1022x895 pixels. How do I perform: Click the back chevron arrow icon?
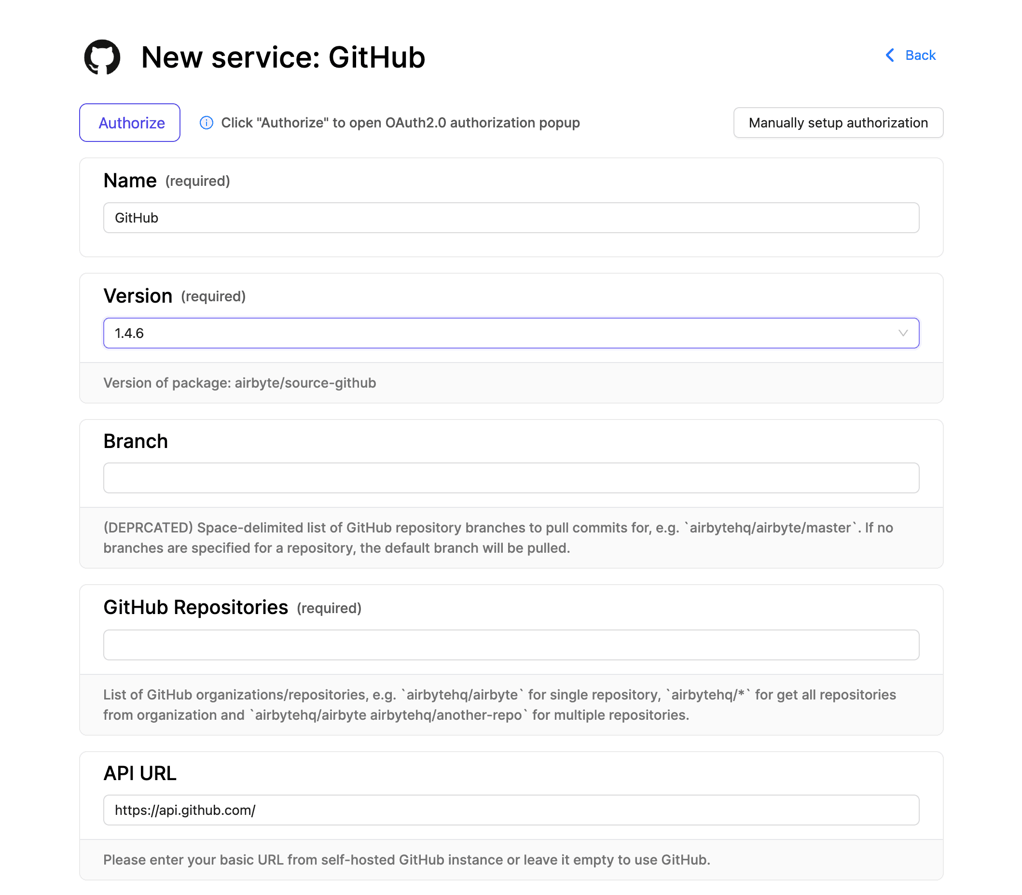889,55
